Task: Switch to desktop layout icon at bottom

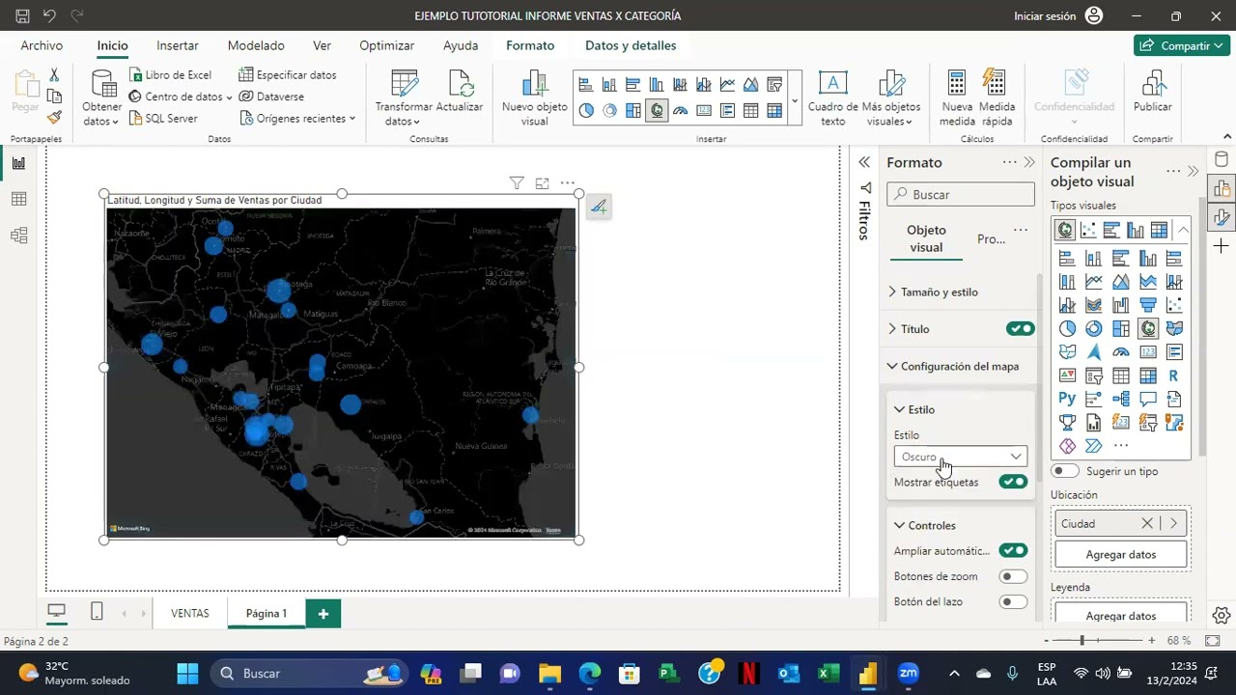Action: pyautogui.click(x=57, y=612)
